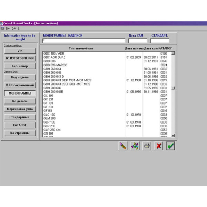Open the File menu
Screen dimensions: 207x207
tap(8, 28)
